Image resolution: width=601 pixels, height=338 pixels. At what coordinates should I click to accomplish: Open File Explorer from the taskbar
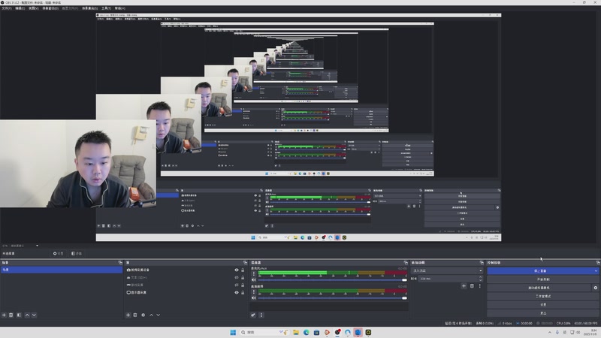pyautogui.click(x=296, y=332)
